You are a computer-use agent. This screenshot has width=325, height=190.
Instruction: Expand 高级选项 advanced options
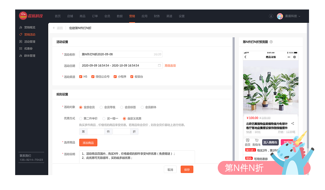click(170, 65)
